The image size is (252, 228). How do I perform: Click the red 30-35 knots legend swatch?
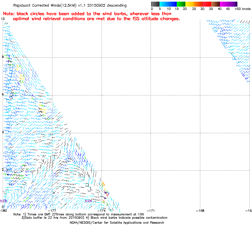click(x=207, y=4)
